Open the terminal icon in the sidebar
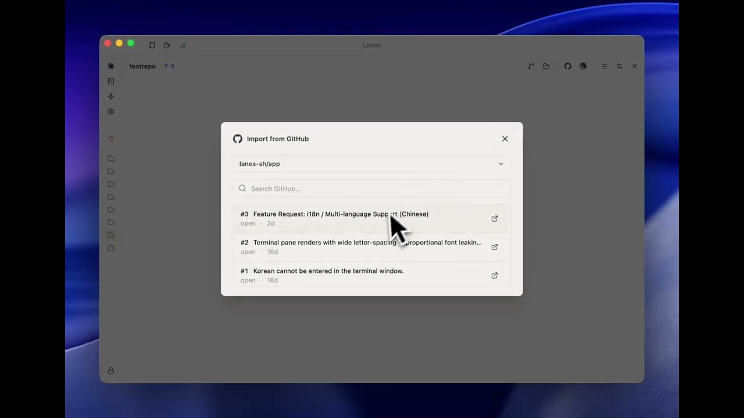This screenshot has height=418, width=744. pos(111,81)
